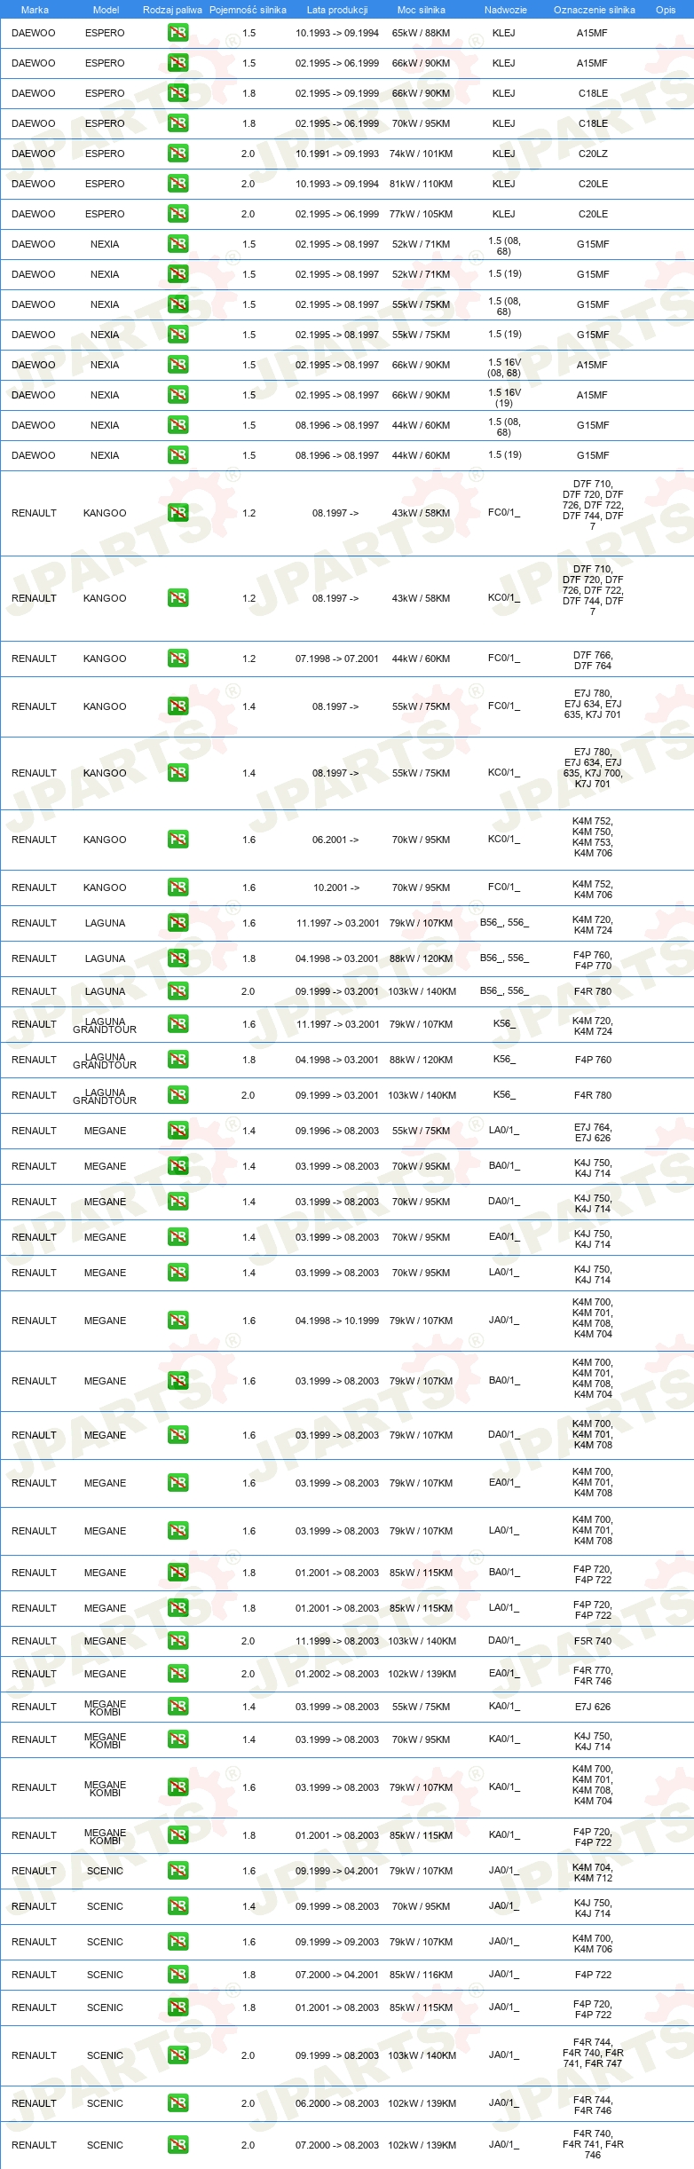Click fuel icon in ESPERO 77kW / 105KM row
Viewport: 694px width, 2169px height.
pyautogui.click(x=177, y=214)
